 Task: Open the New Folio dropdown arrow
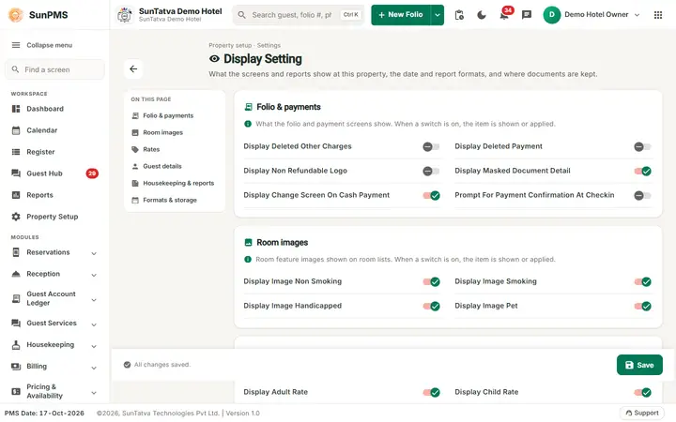[438, 15]
